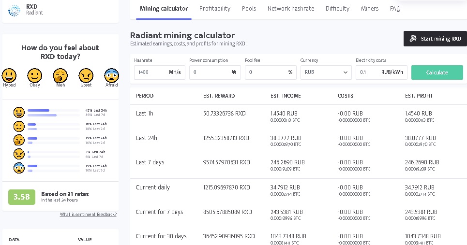This screenshot has width=467, height=245.
Task: Select the Afraid emoji face
Action: tap(111, 75)
